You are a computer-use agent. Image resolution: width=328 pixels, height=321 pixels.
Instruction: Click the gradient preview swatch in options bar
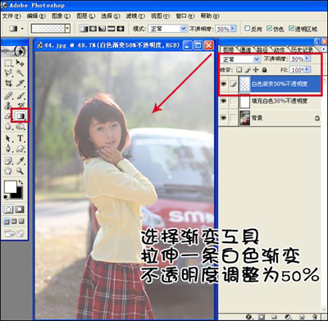pos(48,29)
